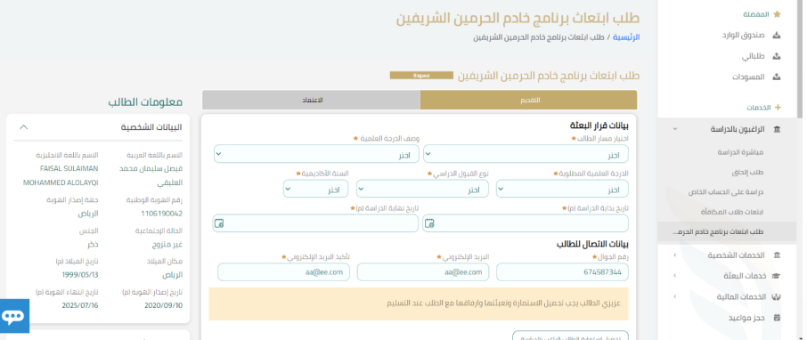
Task: Collapse the البيانات الشخصية panel chevron
Action: [x=23, y=127]
